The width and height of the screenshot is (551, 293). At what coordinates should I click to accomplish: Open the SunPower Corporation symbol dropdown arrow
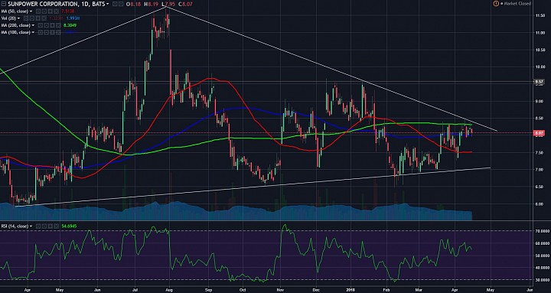(107, 5)
